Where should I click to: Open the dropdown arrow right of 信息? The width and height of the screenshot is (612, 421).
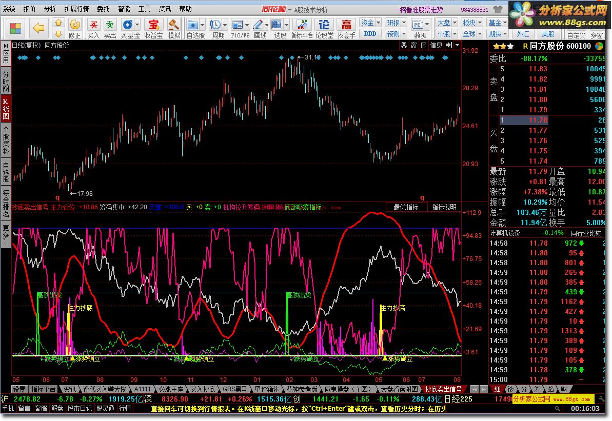tap(457, 45)
